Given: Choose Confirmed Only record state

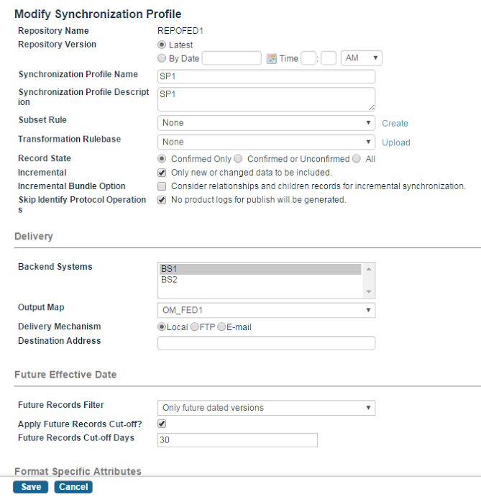Looking at the screenshot, I should (x=162, y=158).
